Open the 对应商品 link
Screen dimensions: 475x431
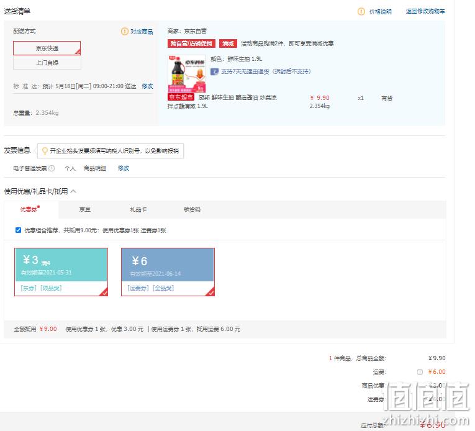142,32
